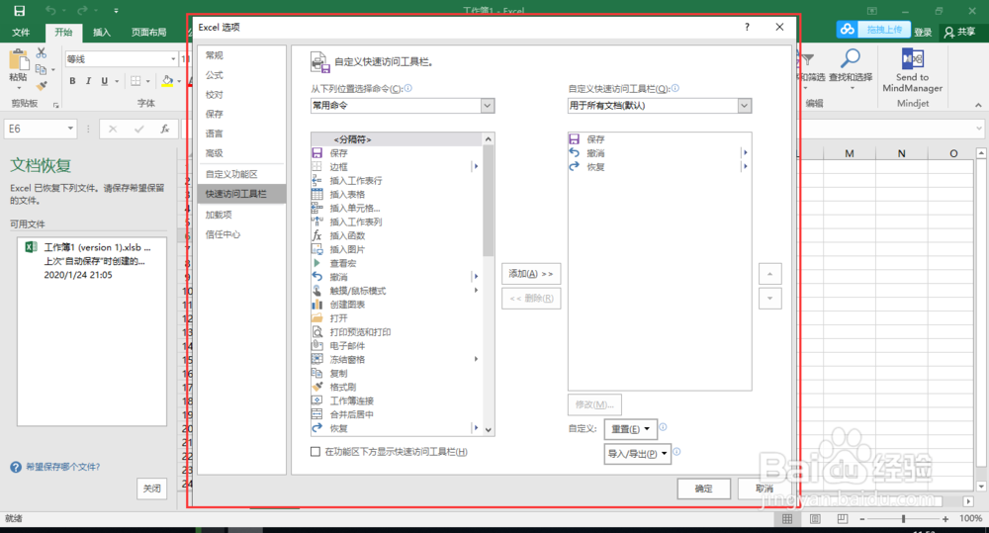This screenshot has height=533, width=989.
Task: Open the font name 等线 dropdown
Action: (x=173, y=59)
